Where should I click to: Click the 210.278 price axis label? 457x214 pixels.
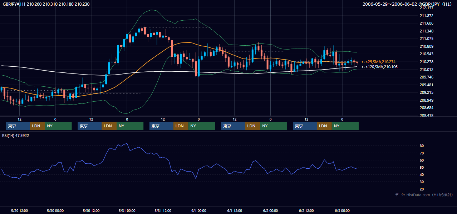427,62
